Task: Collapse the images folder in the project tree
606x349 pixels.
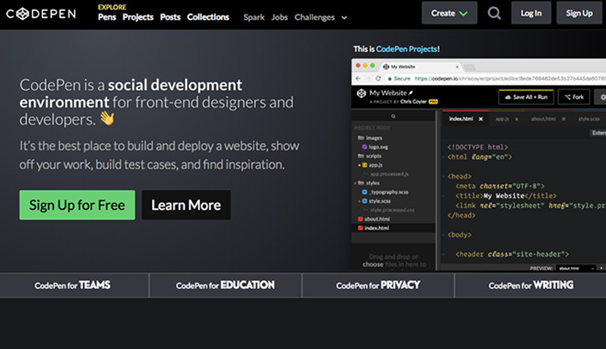Action: 361,138
